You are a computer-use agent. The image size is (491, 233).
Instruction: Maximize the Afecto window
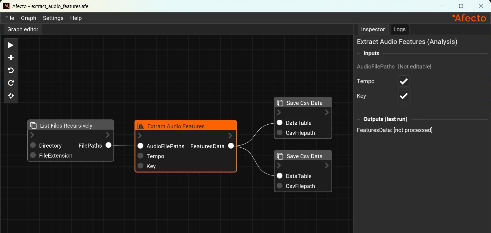click(x=461, y=6)
